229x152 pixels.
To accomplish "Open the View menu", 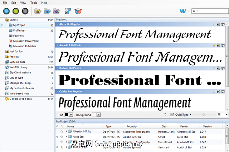I will [x=23, y=3].
